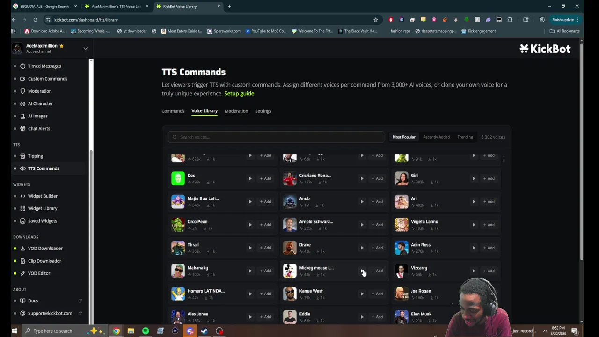599x337 pixels.
Task: Play the Vegeta Latino voice preview
Action: (x=474, y=225)
